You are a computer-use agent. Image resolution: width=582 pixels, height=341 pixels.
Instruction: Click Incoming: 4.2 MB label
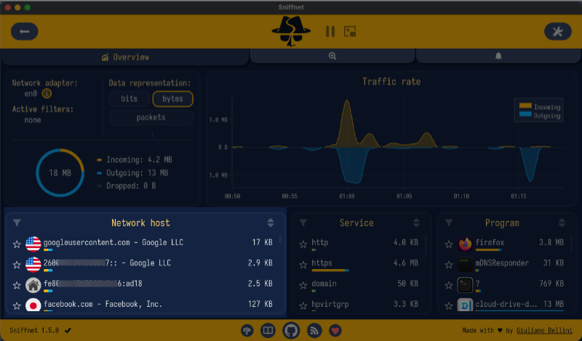139,160
